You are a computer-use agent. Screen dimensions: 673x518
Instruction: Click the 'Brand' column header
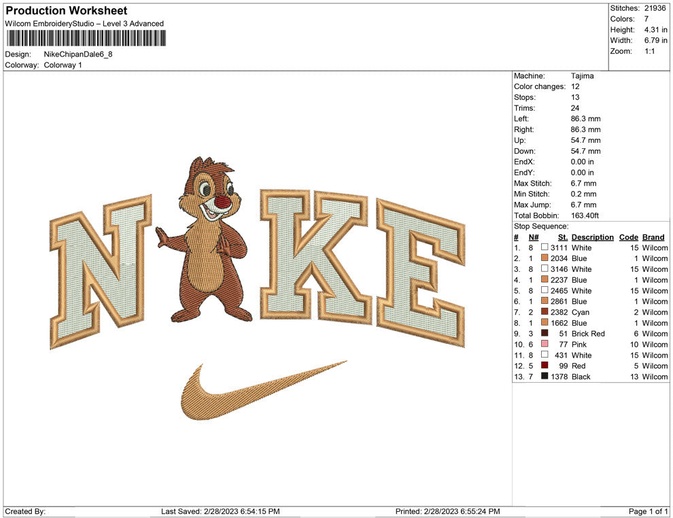coord(653,237)
